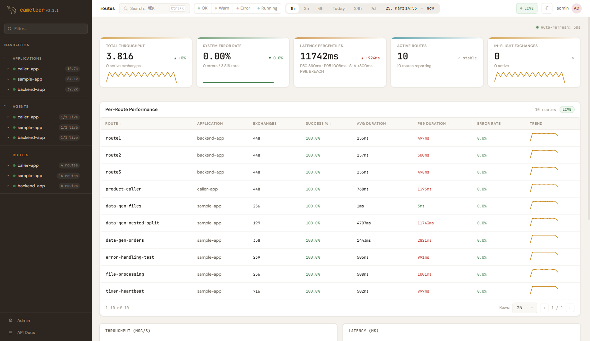
Task: Toggle dark mode with the moon icon
Action: coord(547,8)
